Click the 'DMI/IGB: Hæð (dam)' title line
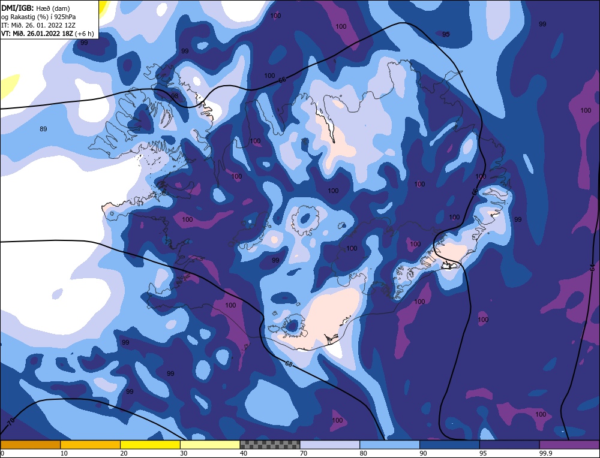Screen dimensions: 600x458 [x=35, y=8]
